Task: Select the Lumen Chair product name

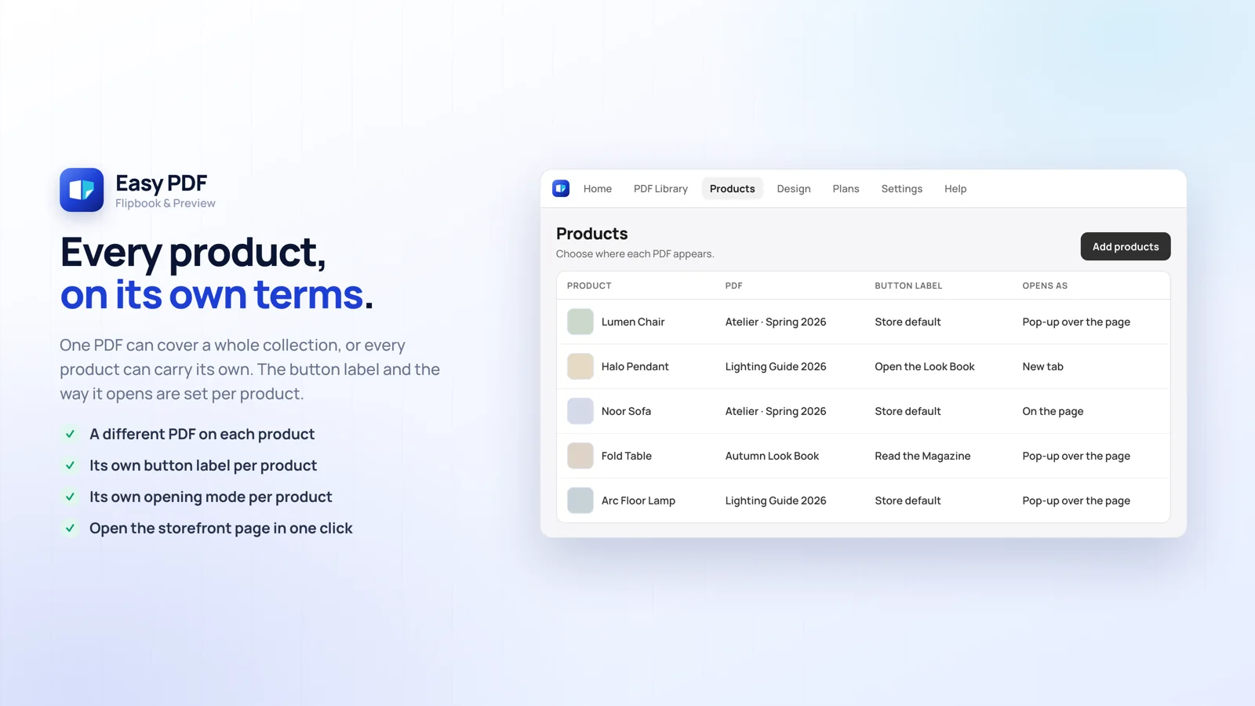Action: (633, 322)
